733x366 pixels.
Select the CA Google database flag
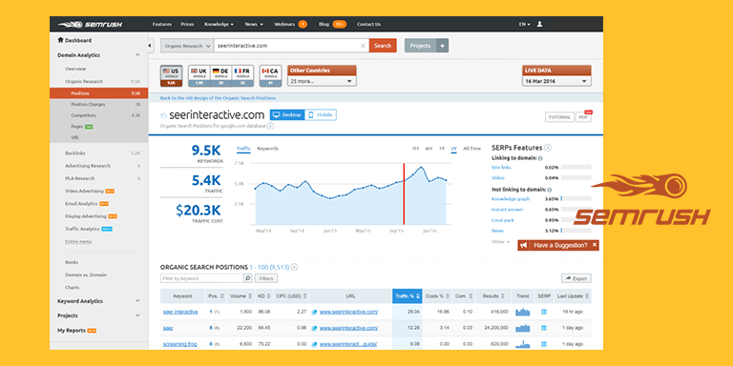[x=271, y=75]
